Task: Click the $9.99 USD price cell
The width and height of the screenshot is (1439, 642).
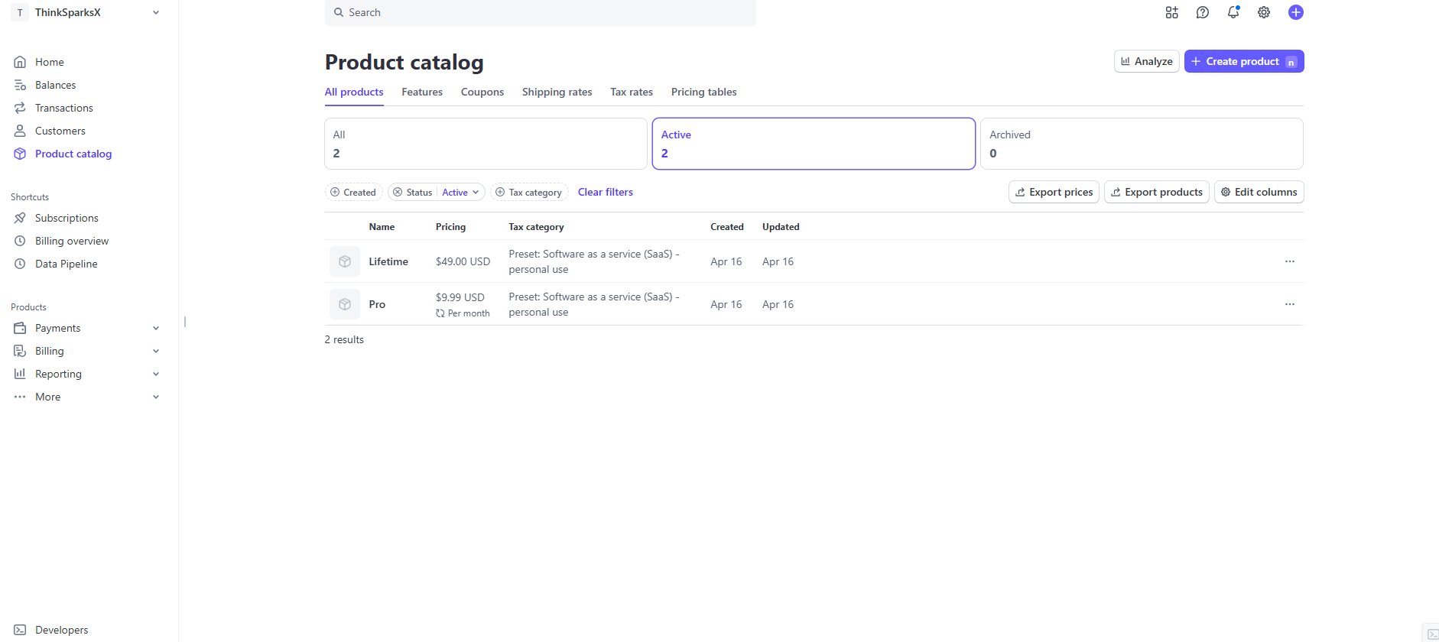Action: [460, 297]
